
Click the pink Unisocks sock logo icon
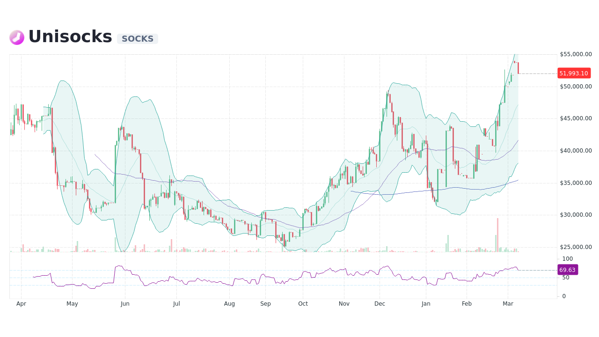pos(16,37)
